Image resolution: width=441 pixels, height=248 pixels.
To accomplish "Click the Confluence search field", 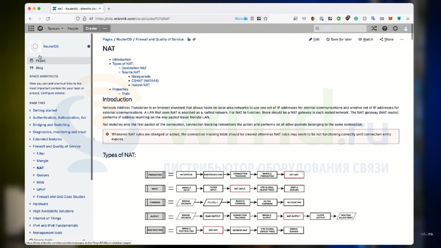I will pyautogui.click(x=340, y=28).
